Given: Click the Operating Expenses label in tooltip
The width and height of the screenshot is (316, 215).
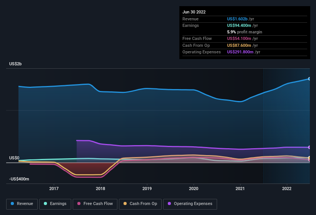Looking at the screenshot, I should click(x=201, y=52).
